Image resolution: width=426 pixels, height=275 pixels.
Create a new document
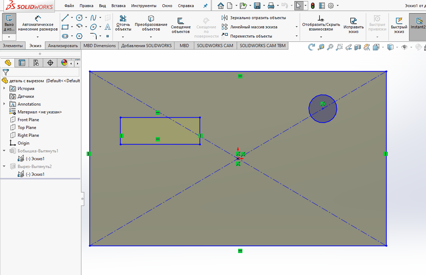pyautogui.click(x=230, y=6)
